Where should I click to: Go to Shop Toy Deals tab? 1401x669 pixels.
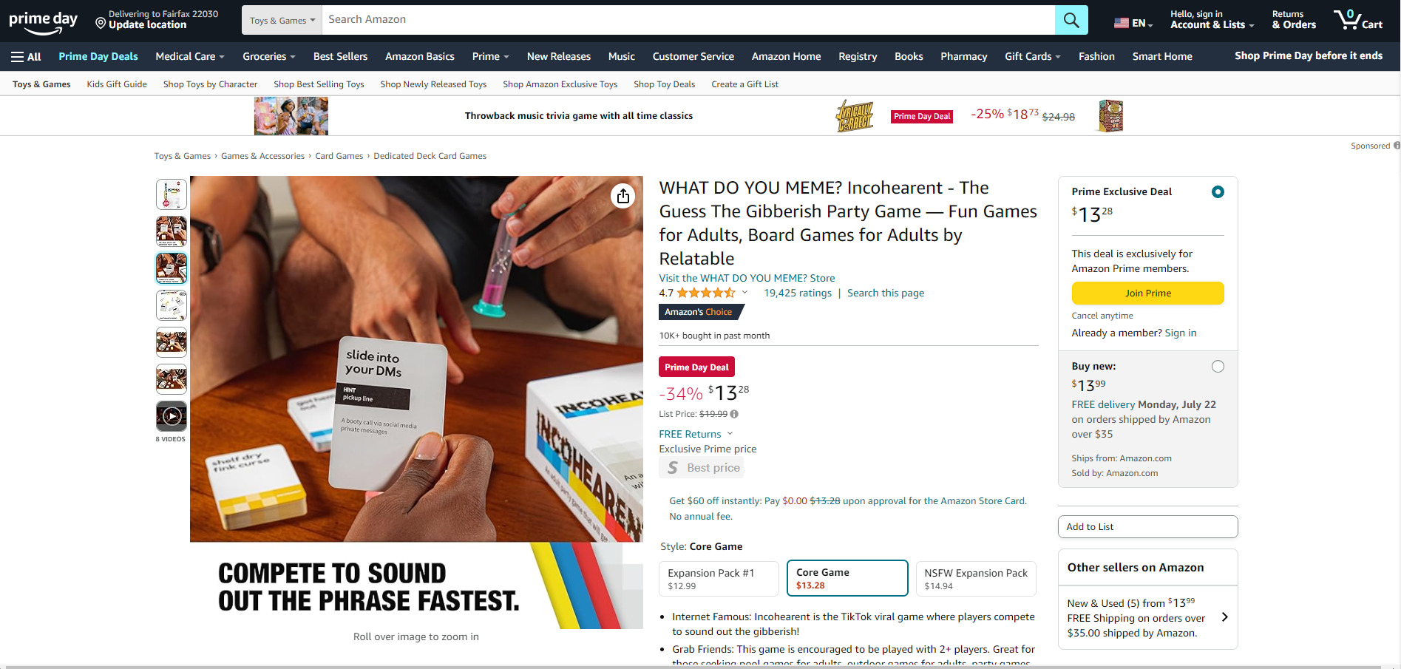click(664, 84)
